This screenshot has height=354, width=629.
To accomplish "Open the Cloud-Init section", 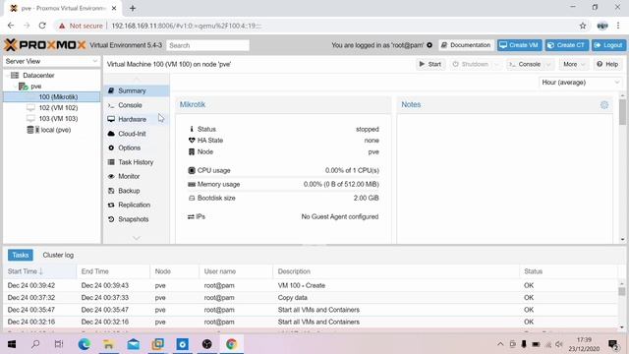I will click(x=137, y=134).
